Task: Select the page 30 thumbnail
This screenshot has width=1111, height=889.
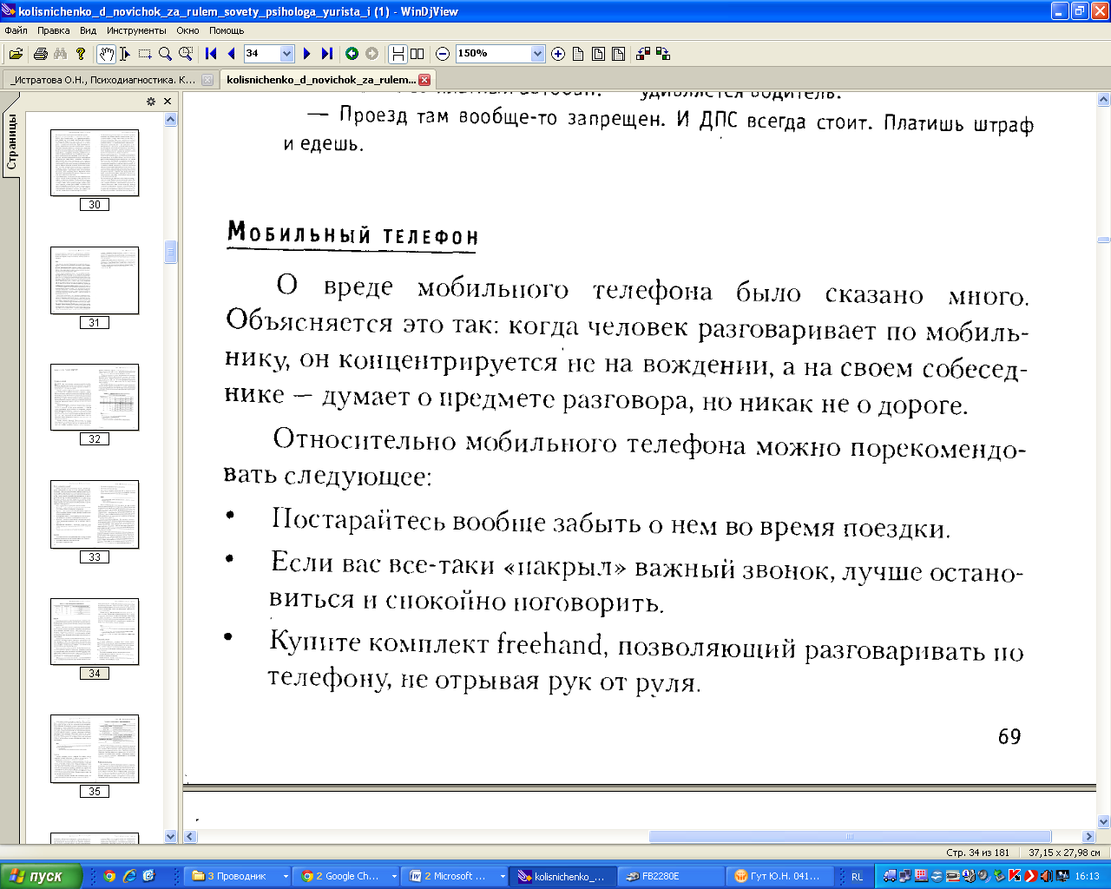Action: [95, 163]
